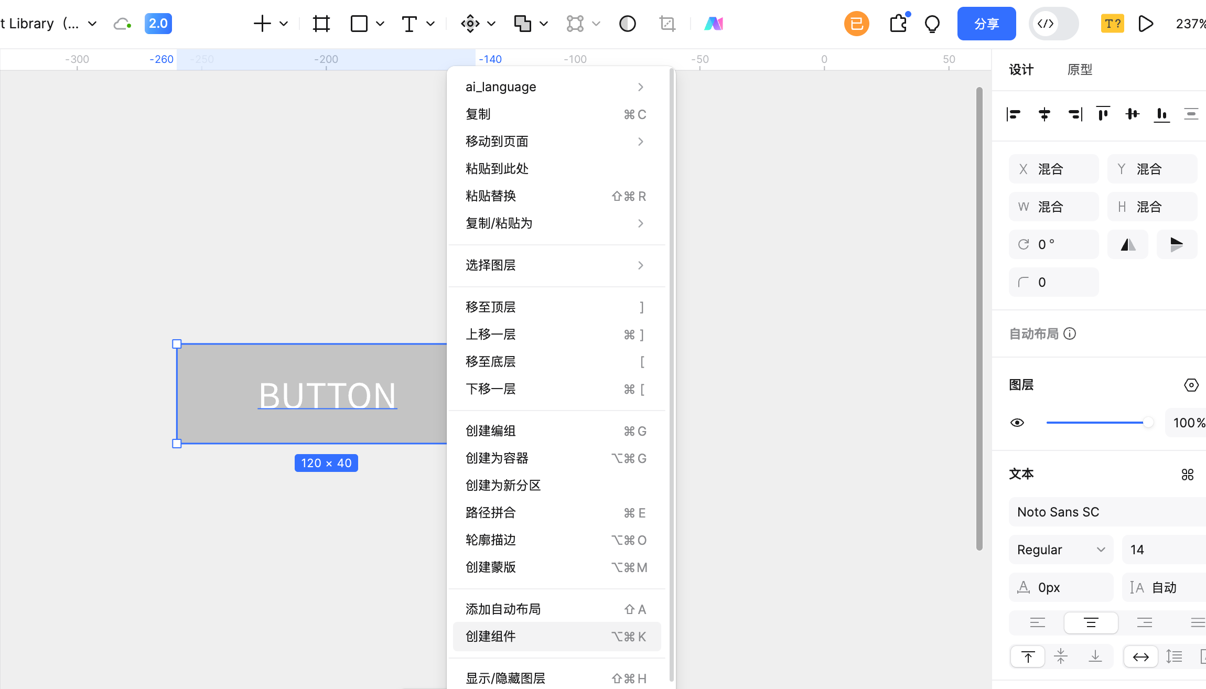
Task: Toggle the code developer mode switch
Action: pyautogui.click(x=1053, y=24)
